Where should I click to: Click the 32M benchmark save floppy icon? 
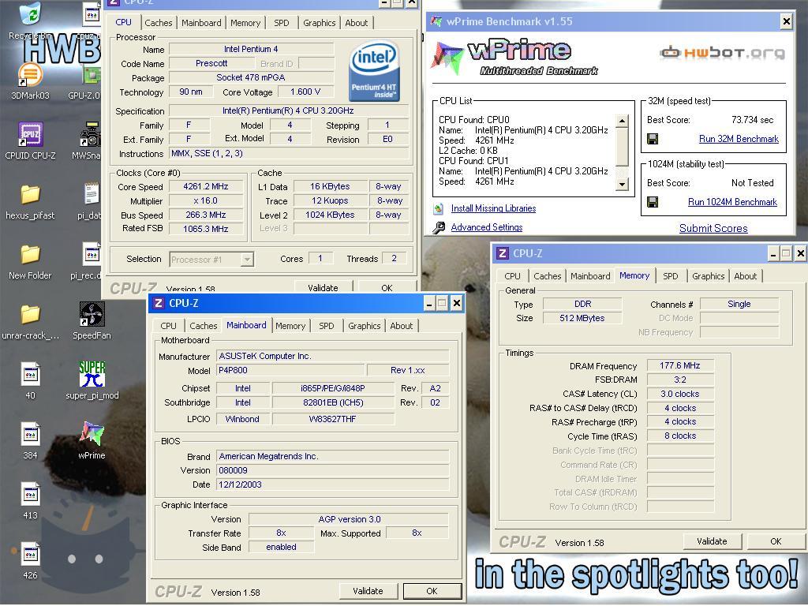(653, 139)
